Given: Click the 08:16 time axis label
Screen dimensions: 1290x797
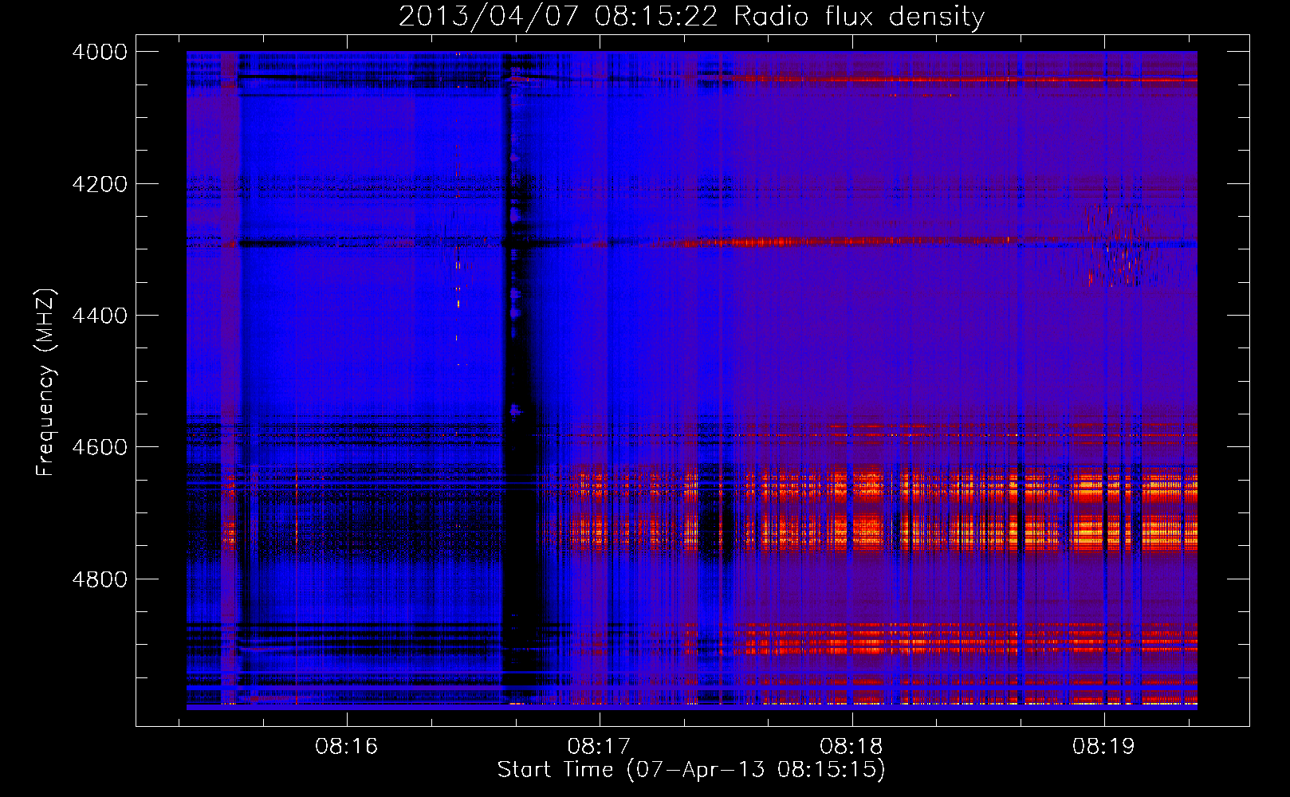Looking at the screenshot, I should [346, 747].
